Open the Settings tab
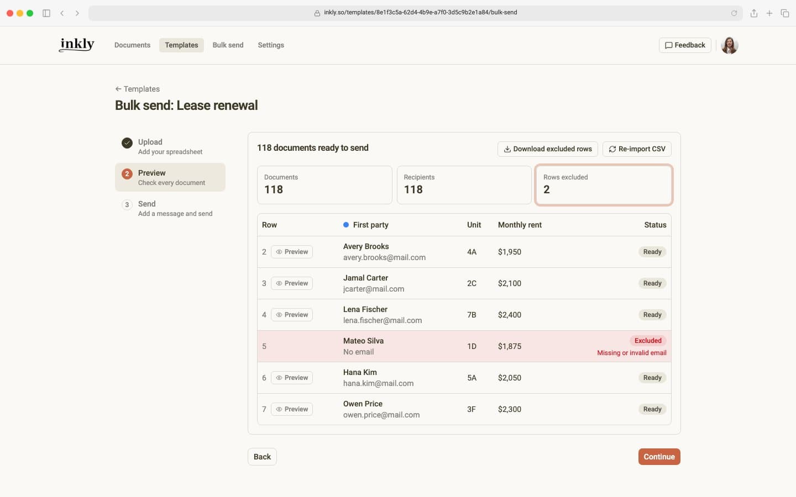The width and height of the screenshot is (796, 497). 271,45
